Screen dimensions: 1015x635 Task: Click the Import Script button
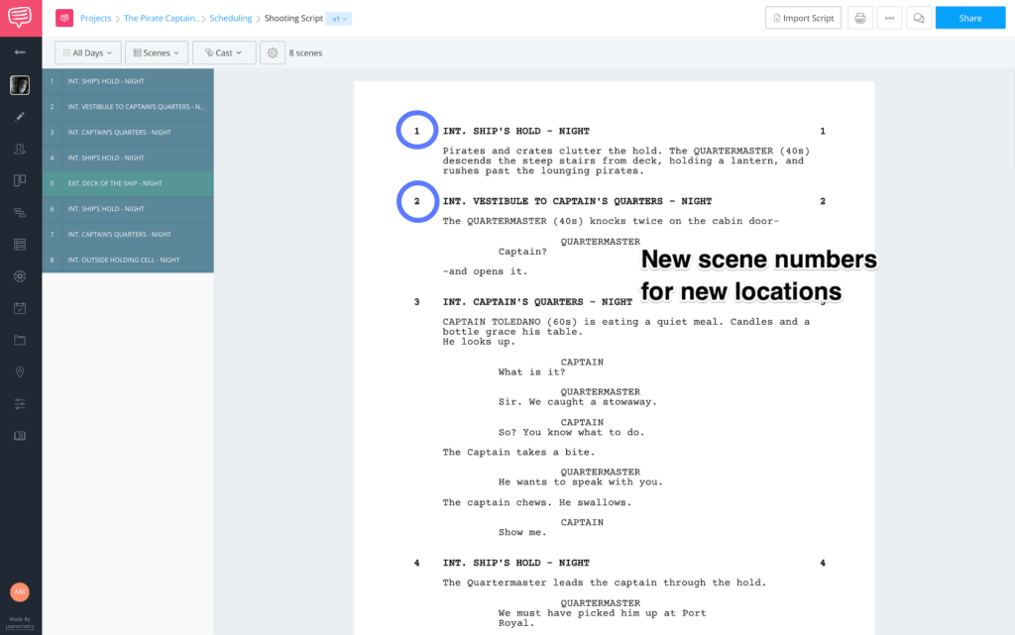click(803, 18)
